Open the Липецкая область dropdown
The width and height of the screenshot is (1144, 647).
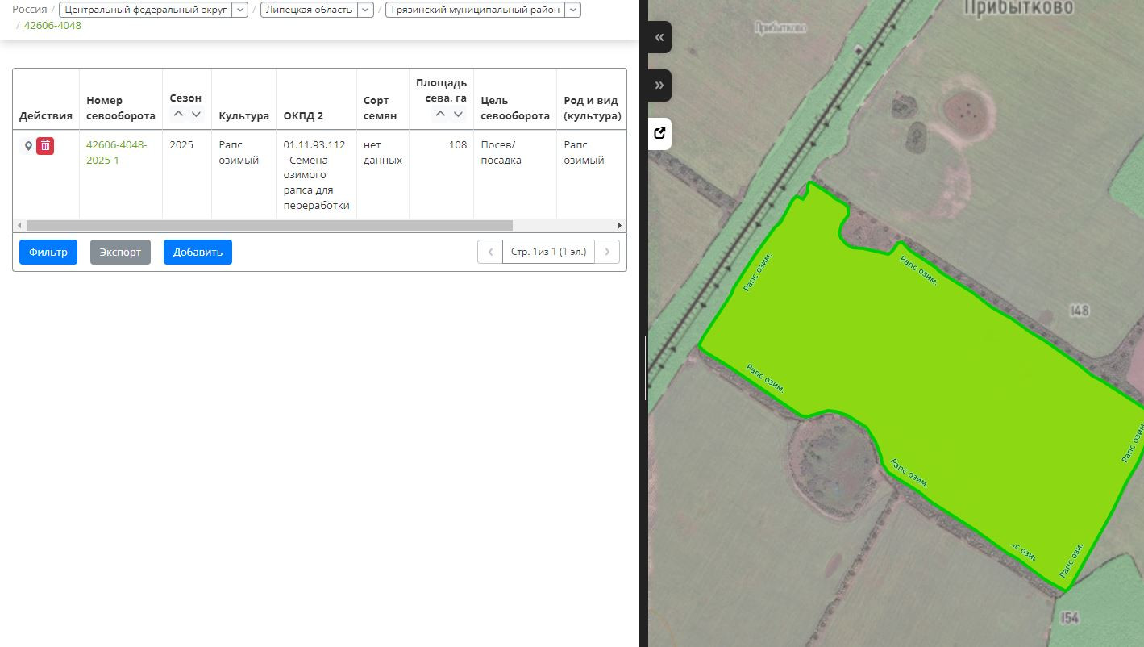(x=365, y=10)
